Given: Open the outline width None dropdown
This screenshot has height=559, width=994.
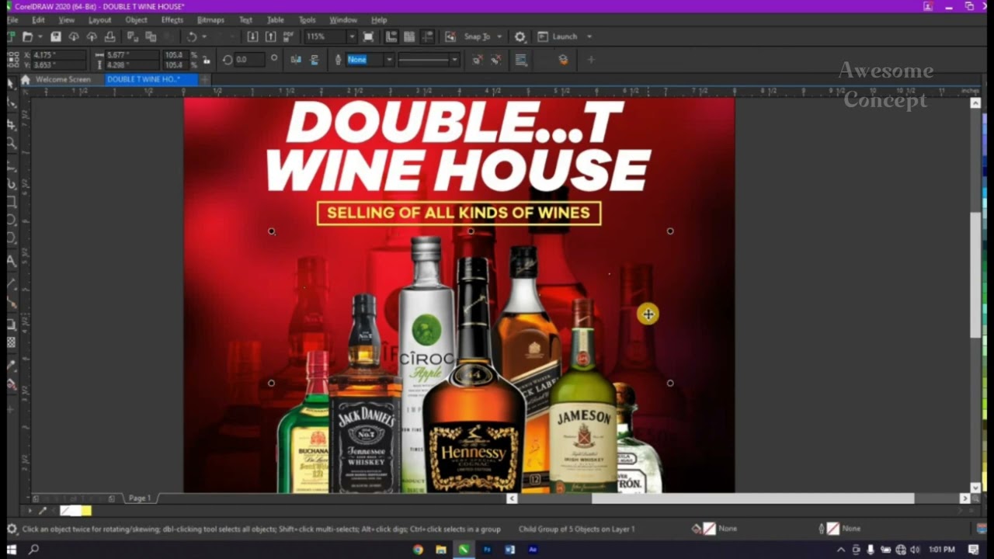Looking at the screenshot, I should pos(389,60).
